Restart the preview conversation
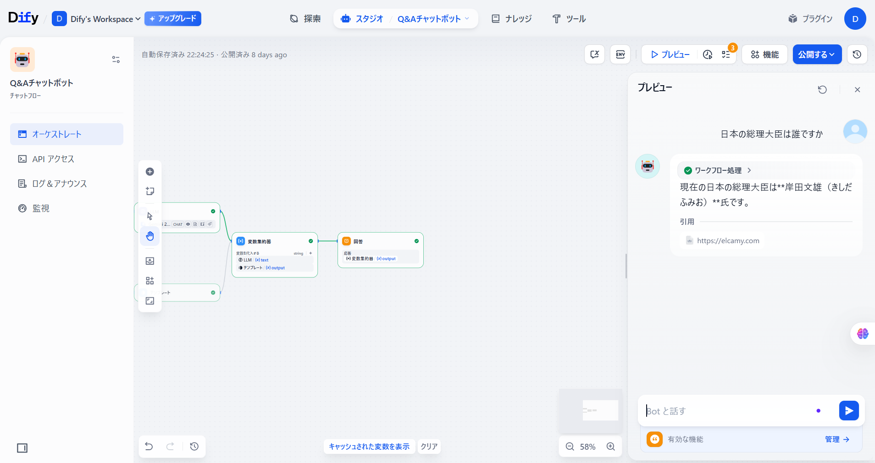 click(822, 90)
